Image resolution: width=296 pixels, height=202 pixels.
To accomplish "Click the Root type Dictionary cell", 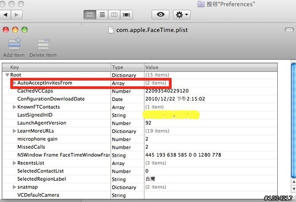I will click(124, 75).
